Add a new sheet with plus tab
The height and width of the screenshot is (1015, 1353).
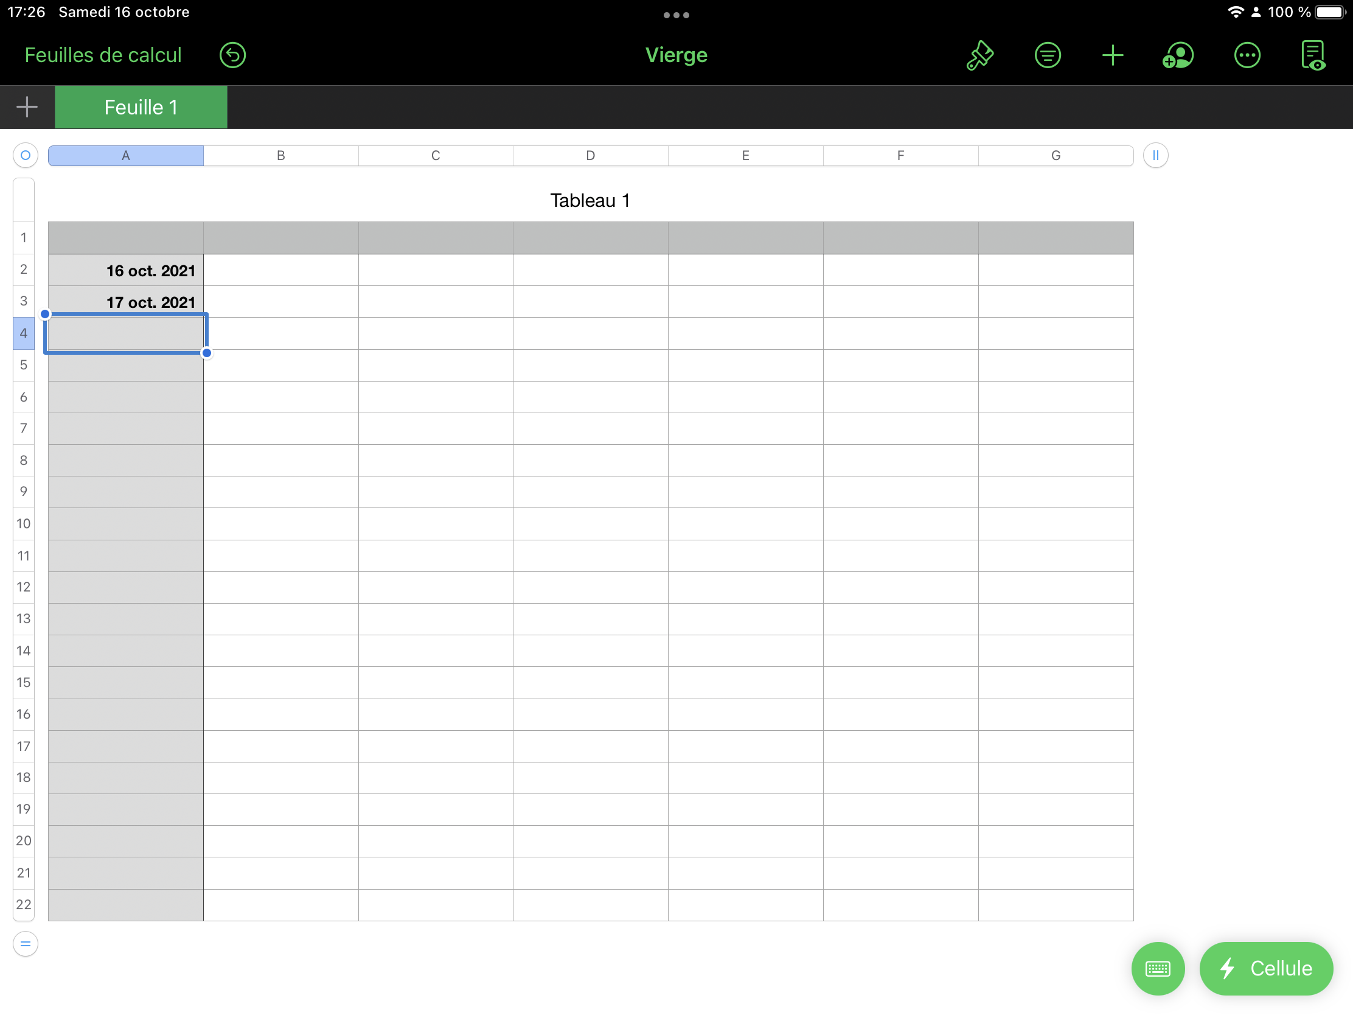[x=27, y=107]
